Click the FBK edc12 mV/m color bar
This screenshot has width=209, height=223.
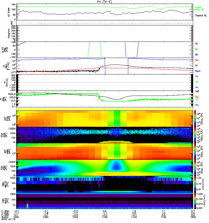(195, 184)
